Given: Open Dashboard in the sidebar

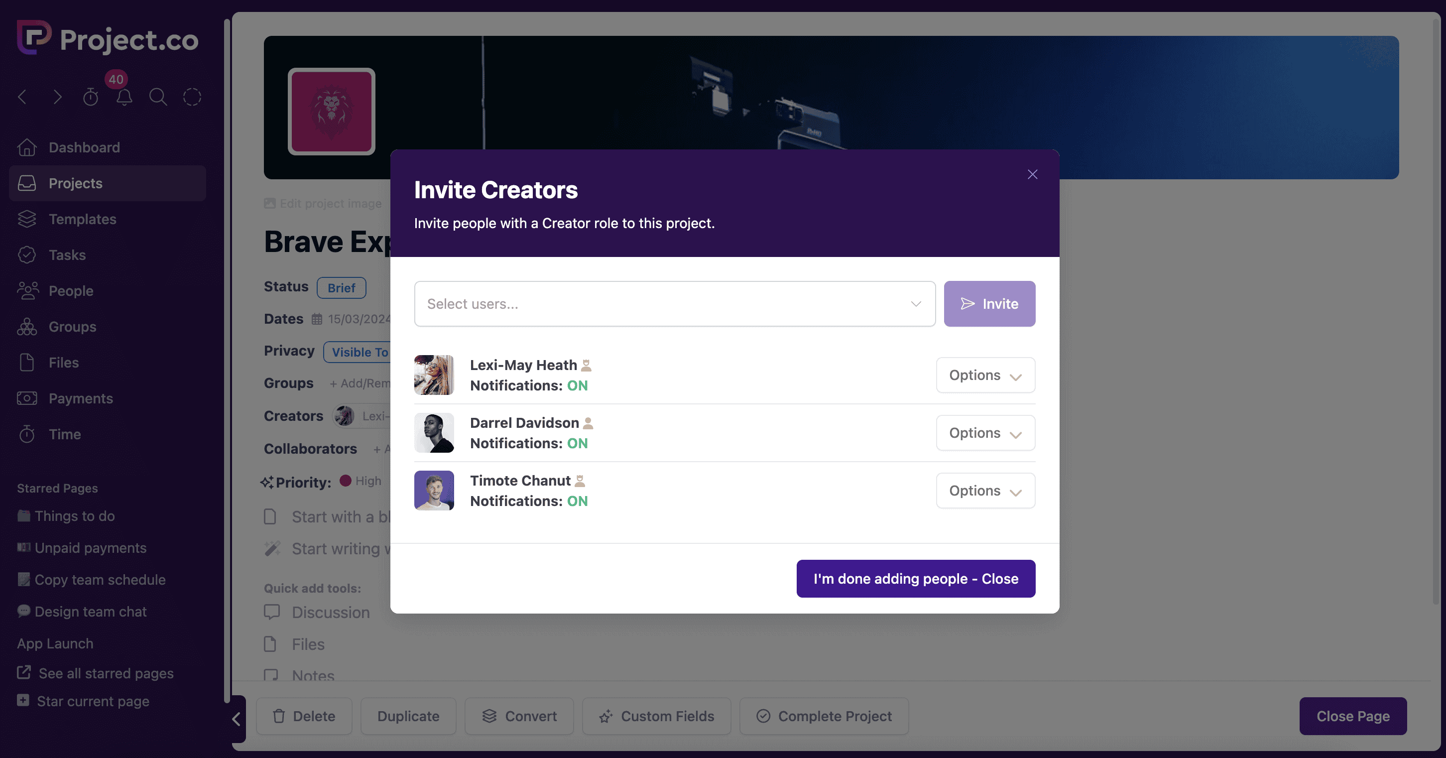Looking at the screenshot, I should pos(84,148).
